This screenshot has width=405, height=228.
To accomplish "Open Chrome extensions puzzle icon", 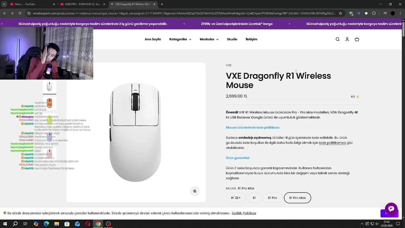I will pyautogui.click(x=374, y=13).
